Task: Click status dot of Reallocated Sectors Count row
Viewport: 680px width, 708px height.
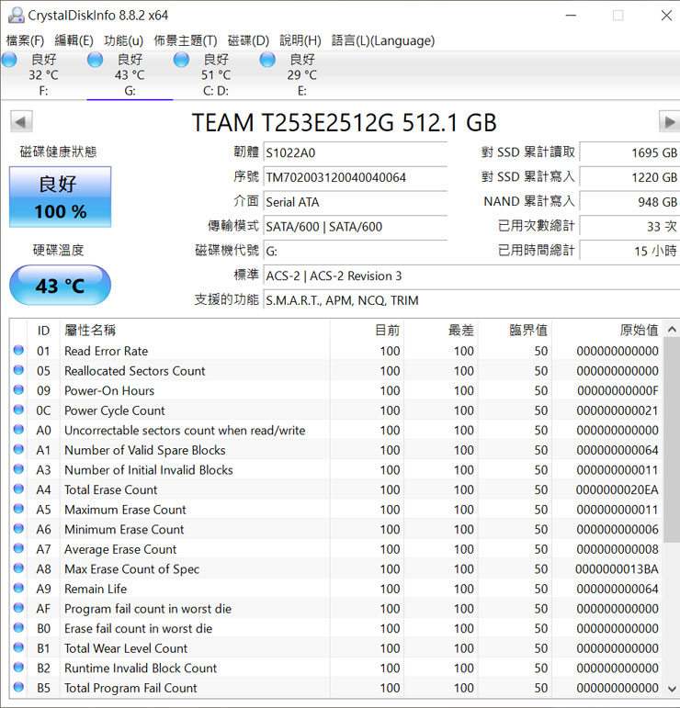Action: click(18, 370)
